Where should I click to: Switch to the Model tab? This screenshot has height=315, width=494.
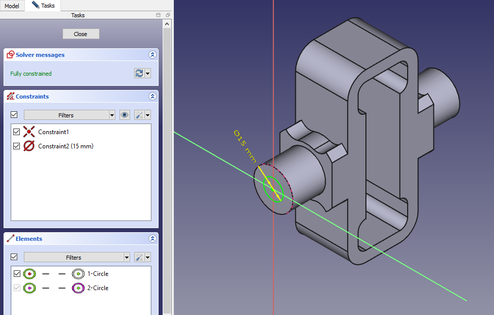coord(12,6)
